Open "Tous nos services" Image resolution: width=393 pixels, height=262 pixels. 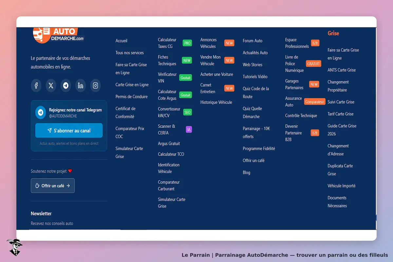(130, 53)
